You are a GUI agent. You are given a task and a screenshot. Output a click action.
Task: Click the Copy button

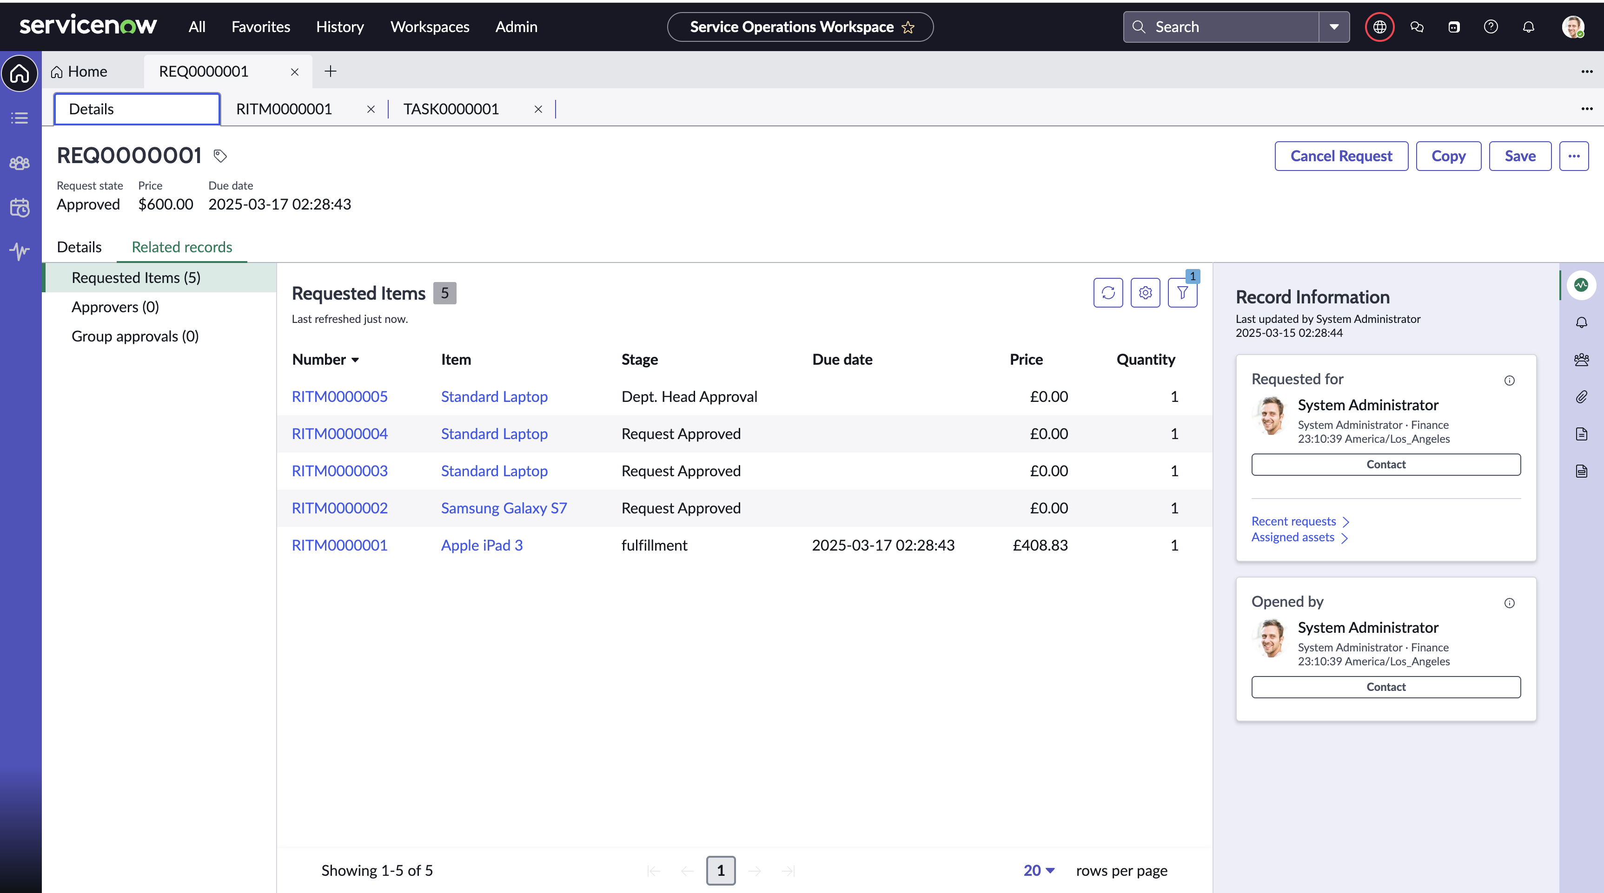tap(1448, 156)
